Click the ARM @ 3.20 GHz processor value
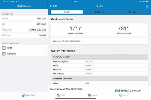Screen dimensions: 151x100 coord(38,30)
